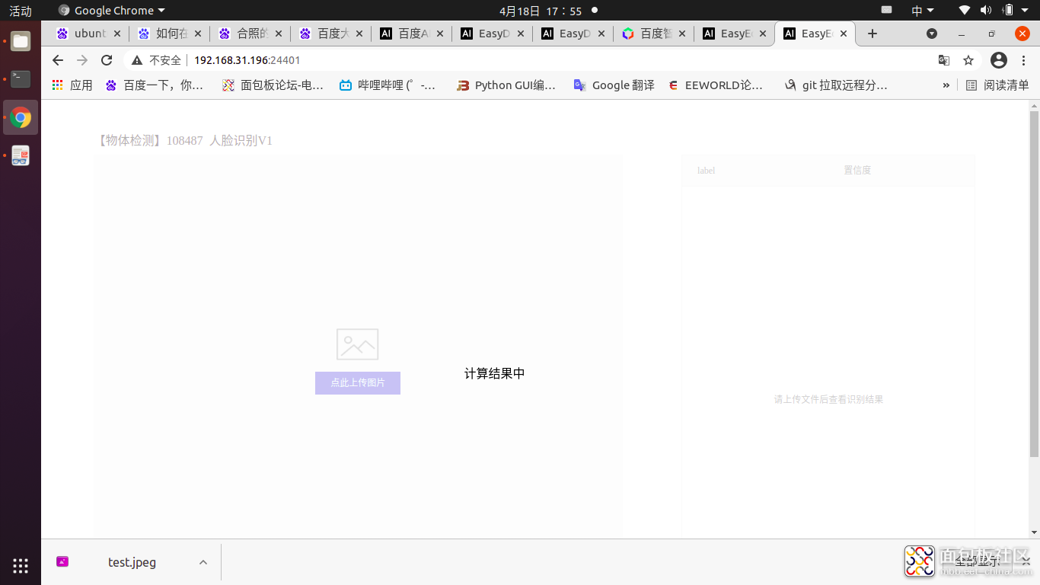Screen dimensions: 1040x585
Task: Open the Apps bookmark shortcut
Action: [72, 85]
